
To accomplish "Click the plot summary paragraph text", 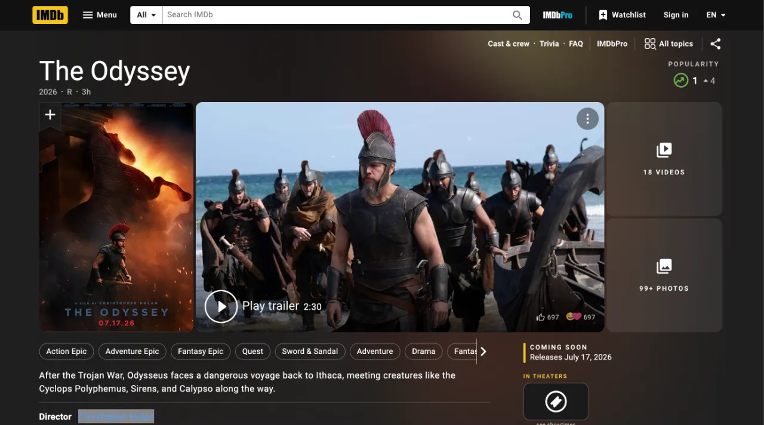I will click(247, 382).
